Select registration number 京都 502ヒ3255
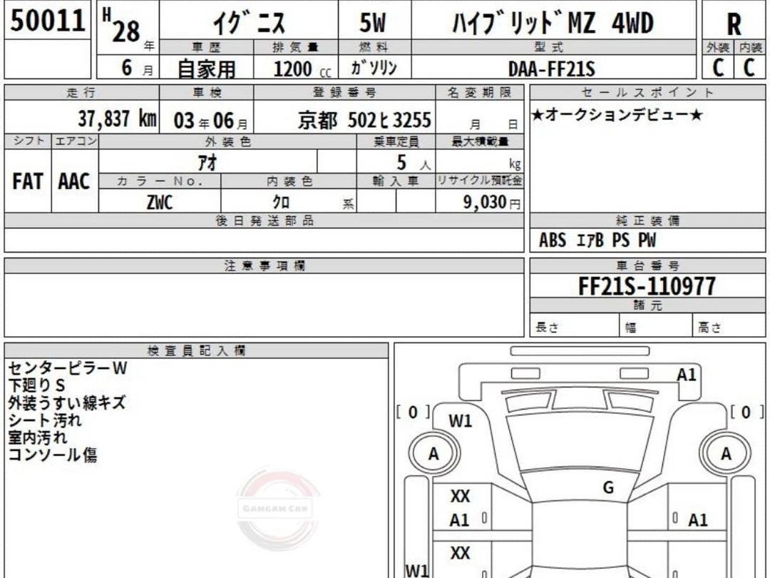770x578 pixels. click(x=364, y=120)
